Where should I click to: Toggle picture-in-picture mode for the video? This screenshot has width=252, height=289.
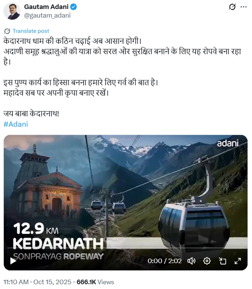coord(222,261)
